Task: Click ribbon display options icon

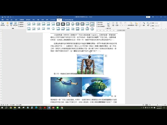Action: pyautogui.click(x=153, y=17)
